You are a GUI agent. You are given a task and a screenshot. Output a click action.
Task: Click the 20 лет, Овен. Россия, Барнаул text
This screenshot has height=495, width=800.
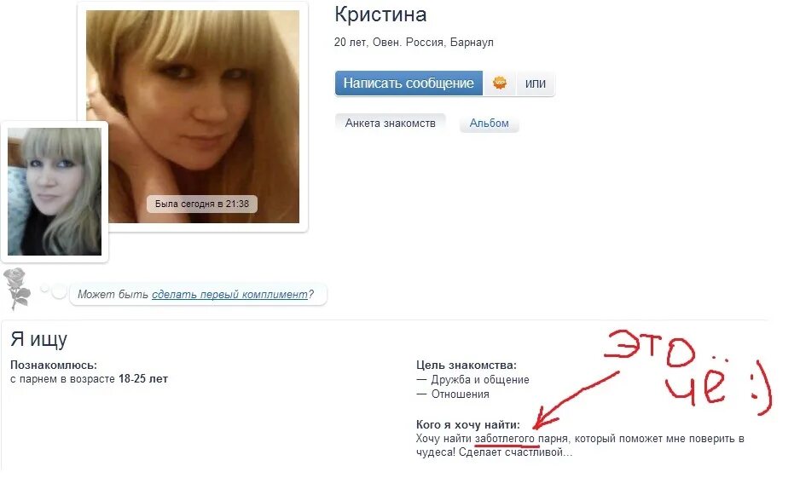coord(414,43)
